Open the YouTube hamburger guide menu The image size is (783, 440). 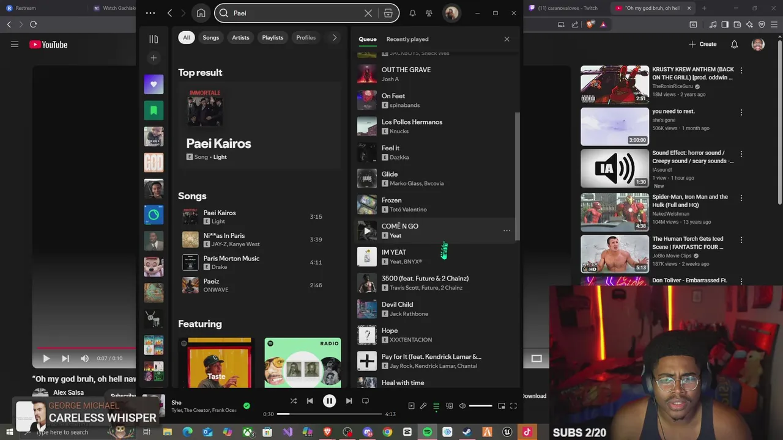(x=15, y=45)
